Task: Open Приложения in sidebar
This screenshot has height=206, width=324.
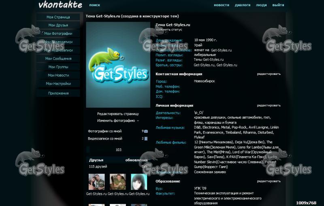Action: coord(58,93)
